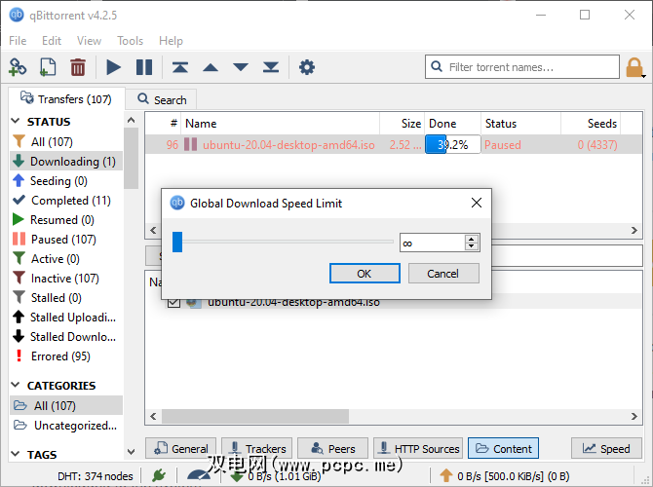
Task: Open the Edit menu
Action: click(52, 41)
